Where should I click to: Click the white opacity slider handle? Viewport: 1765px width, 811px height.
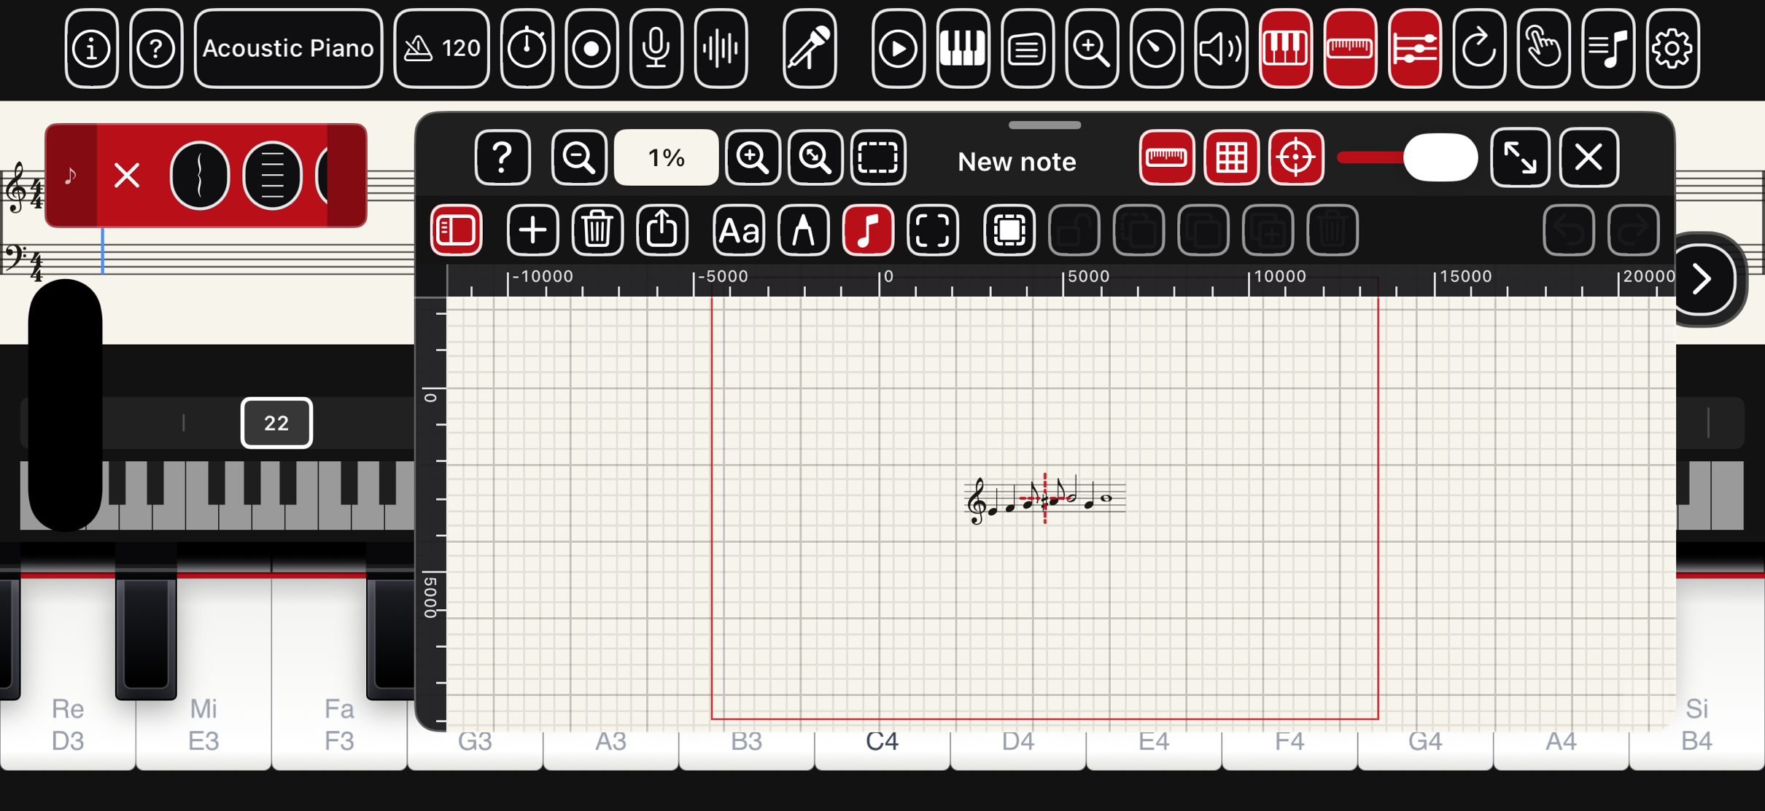[x=1440, y=157]
